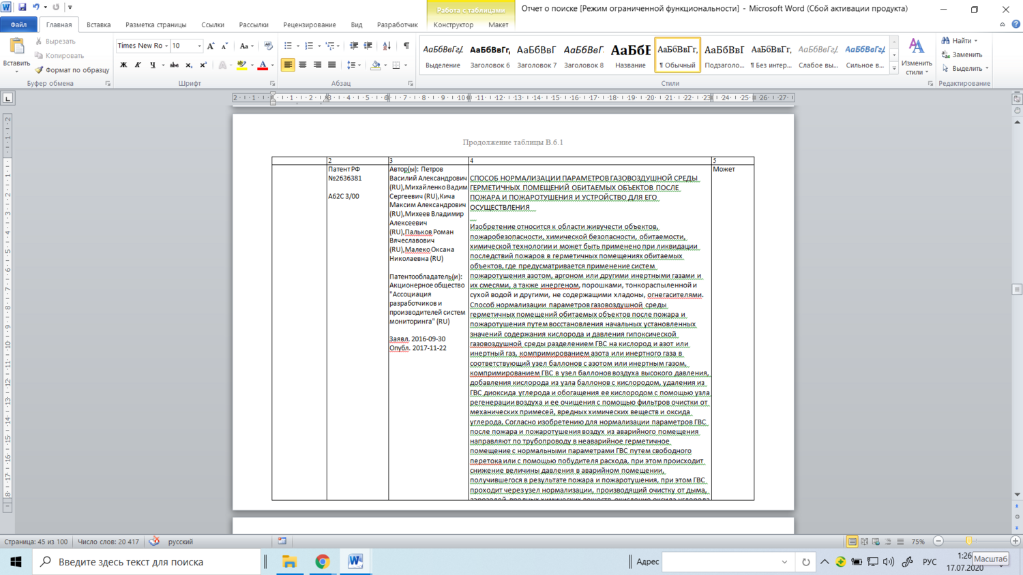Click the Sort (A-Я) icon
The image size is (1023, 575).
tap(387, 46)
